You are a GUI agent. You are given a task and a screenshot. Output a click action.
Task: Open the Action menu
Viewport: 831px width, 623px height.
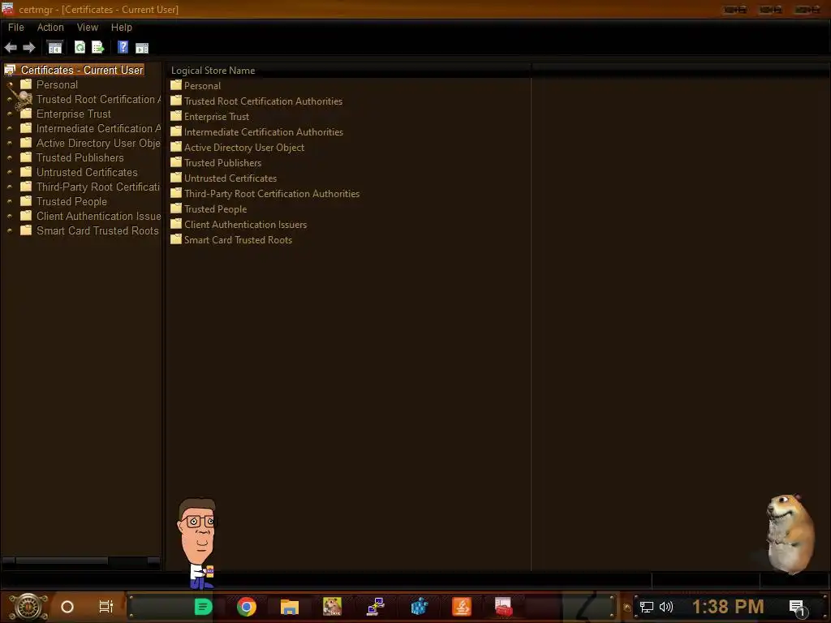tap(50, 28)
